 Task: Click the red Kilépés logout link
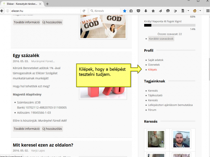click(x=153, y=70)
